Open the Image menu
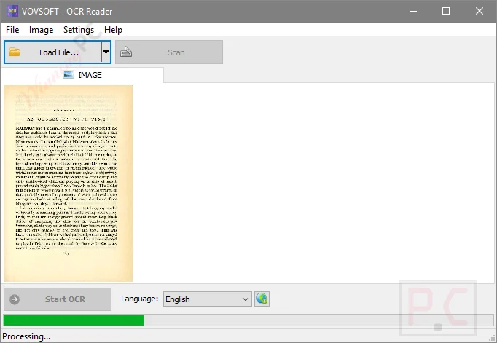This screenshot has height=343, width=497. tap(41, 30)
